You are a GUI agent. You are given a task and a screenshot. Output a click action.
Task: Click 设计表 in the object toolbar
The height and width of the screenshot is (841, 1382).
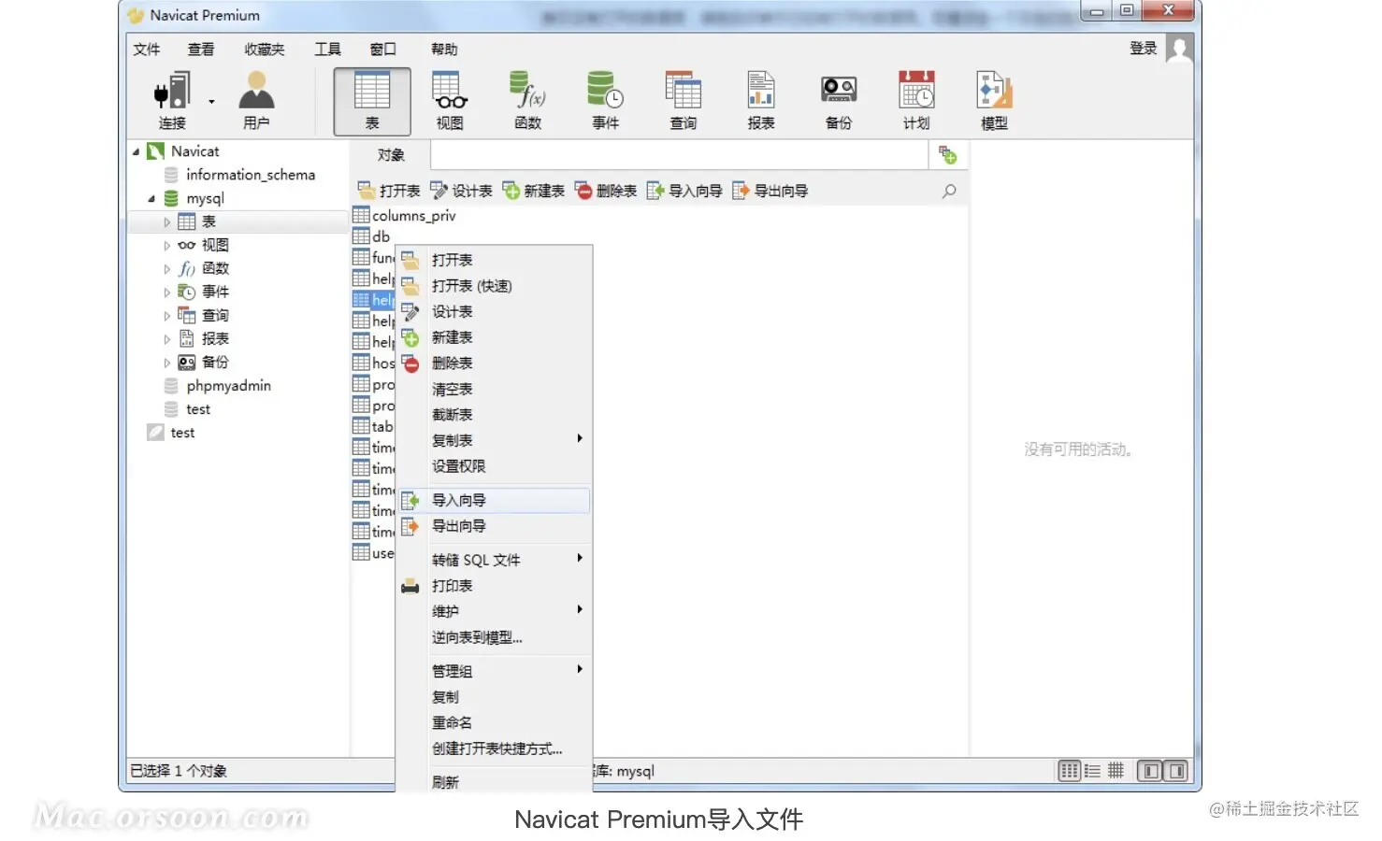click(x=461, y=191)
